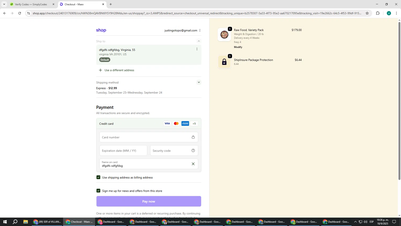Click the American Express icon
The image size is (401, 226).
point(185,124)
